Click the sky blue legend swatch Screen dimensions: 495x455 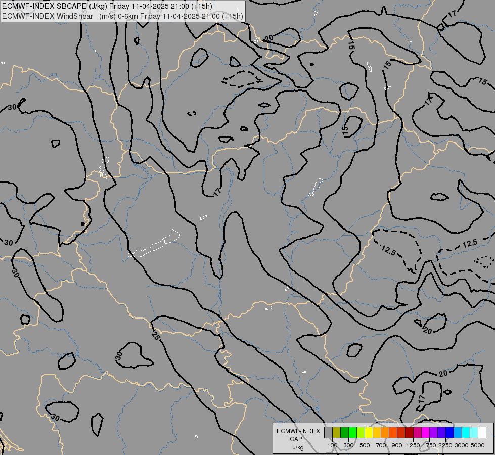point(458,432)
